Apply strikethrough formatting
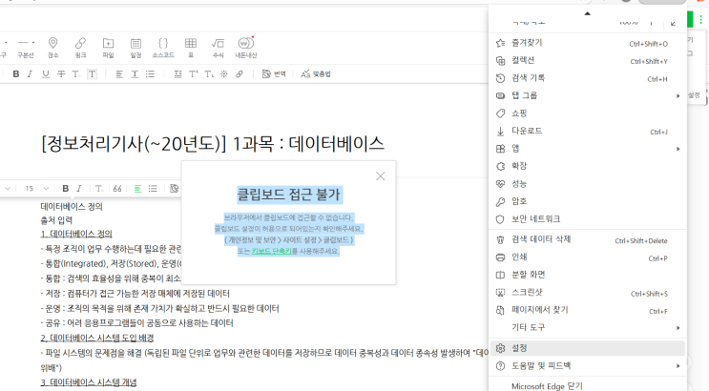This screenshot has width=709, height=391. click(x=60, y=74)
